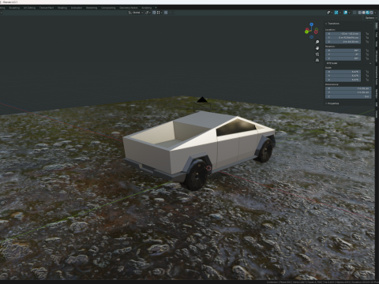The height and width of the screenshot is (284, 379).
Task: Open the rotation mode dropdown
Action: [348, 63]
